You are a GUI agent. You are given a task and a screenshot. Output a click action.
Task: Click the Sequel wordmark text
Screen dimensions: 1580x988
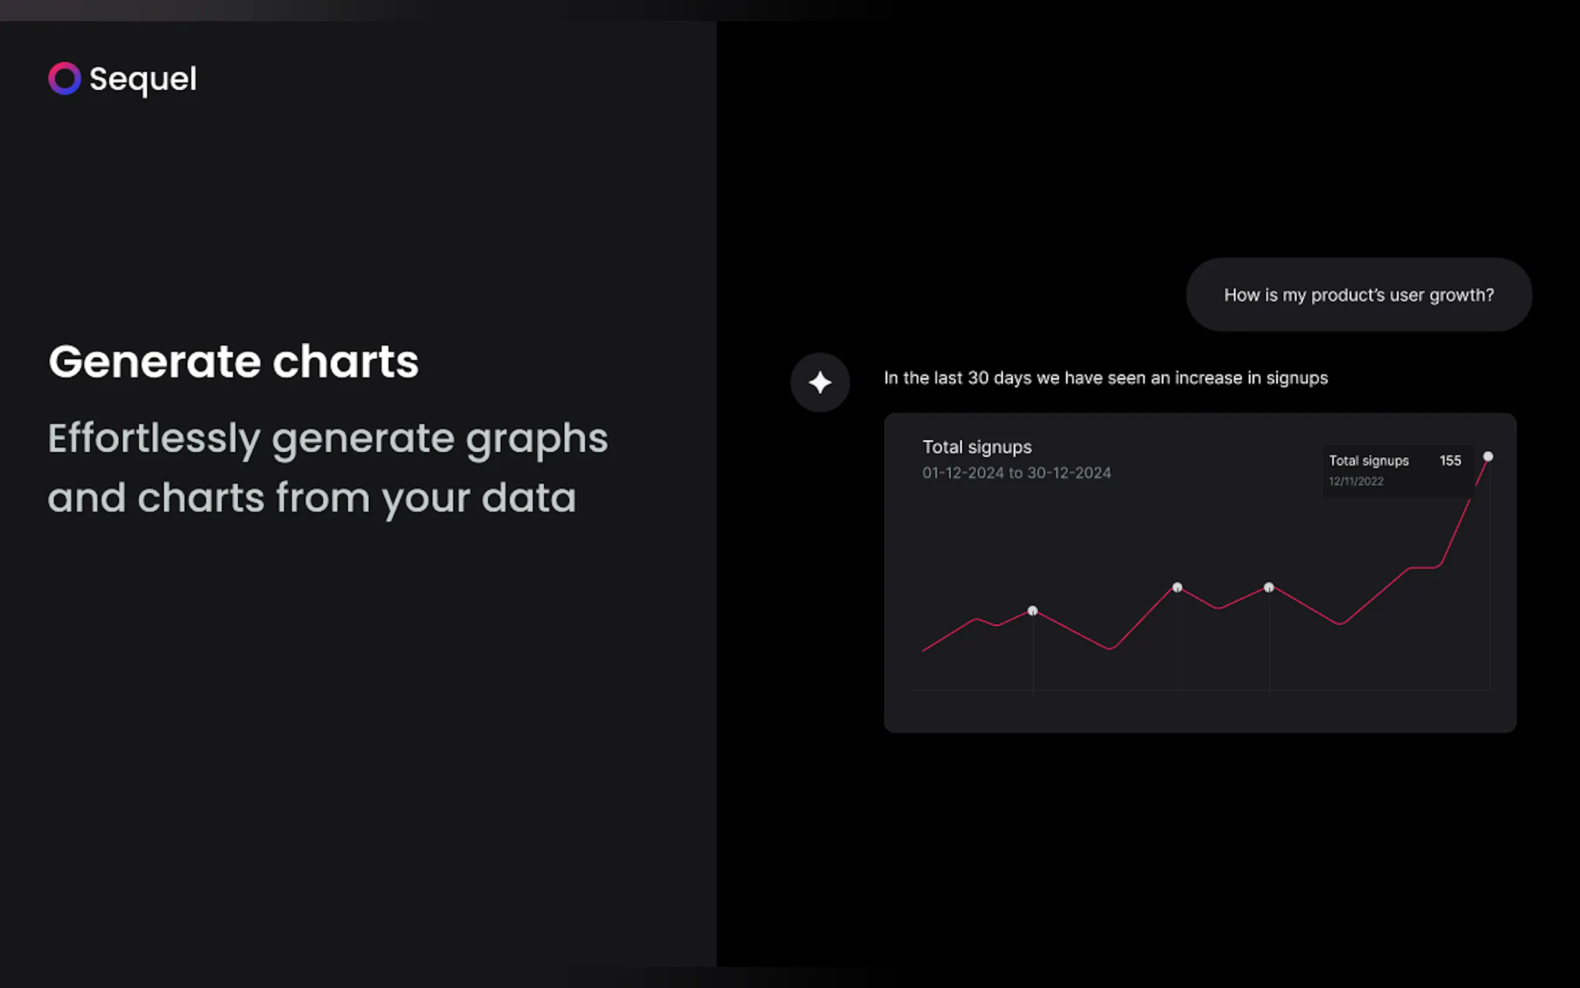pyautogui.click(x=142, y=79)
